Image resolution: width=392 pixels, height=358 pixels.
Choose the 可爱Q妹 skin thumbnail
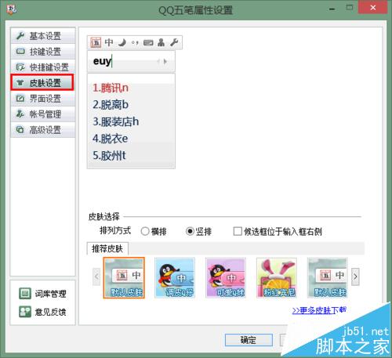point(226,278)
